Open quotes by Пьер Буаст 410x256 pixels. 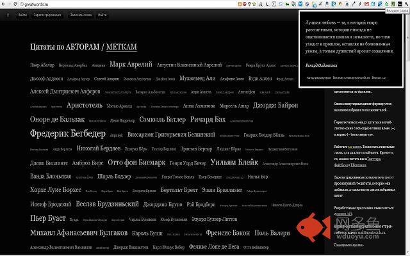48,218
